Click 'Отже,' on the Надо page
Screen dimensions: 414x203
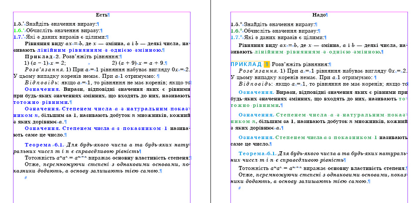tap(247, 175)
